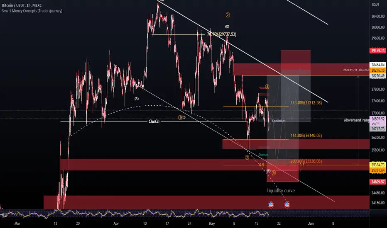
Task: Click the yellow 25334.73 price tag
Action: click(378, 165)
